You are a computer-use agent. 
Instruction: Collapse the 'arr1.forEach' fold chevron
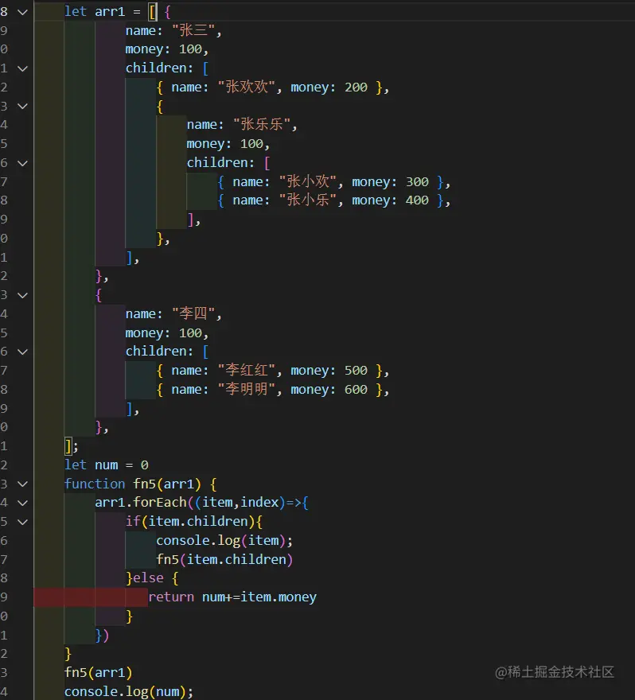[x=22, y=503]
